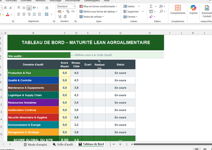
Task: Select the Site audité input cell
Action: (117, 55)
